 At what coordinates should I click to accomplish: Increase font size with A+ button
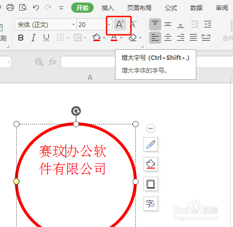[x=120, y=24]
